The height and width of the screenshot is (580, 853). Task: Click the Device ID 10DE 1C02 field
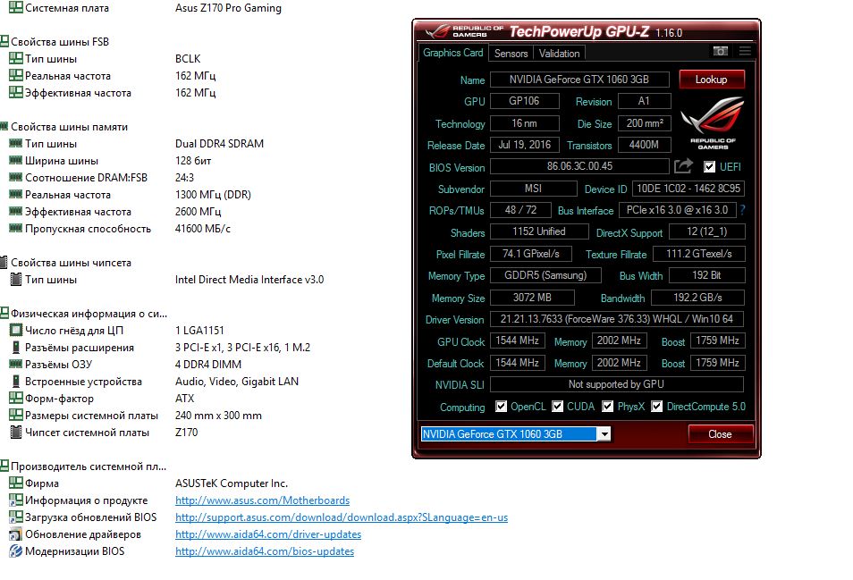688,189
